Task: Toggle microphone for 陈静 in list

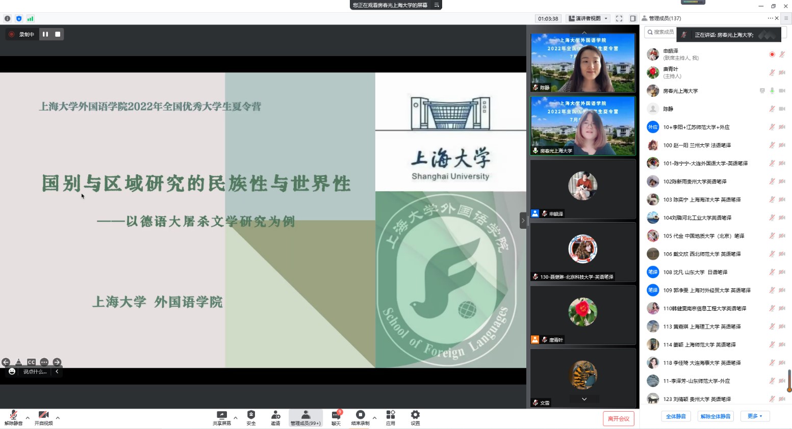Action: click(772, 109)
